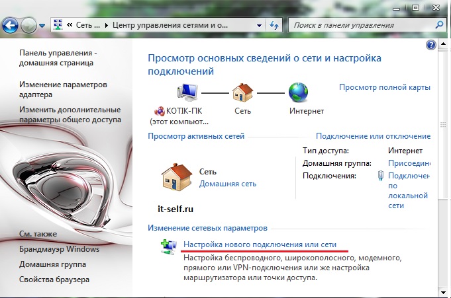Open Брандмауэр Windows from the See also list
The width and height of the screenshot is (451, 298).
pos(59,249)
